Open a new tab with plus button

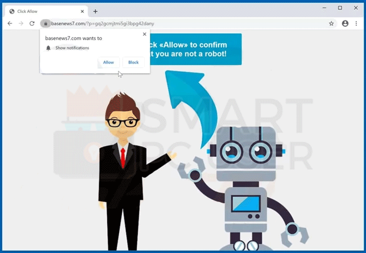[x=95, y=11]
